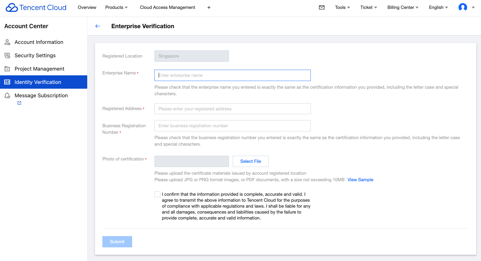Click the Project Management sidebar icon

click(7, 69)
